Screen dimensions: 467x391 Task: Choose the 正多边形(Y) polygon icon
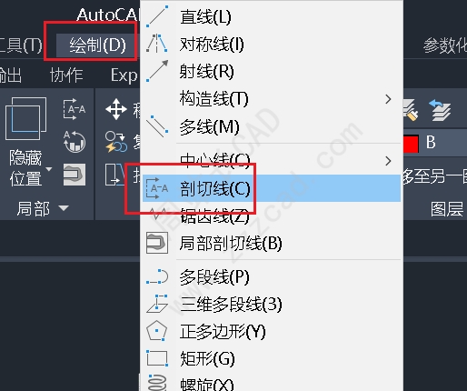pos(157,331)
